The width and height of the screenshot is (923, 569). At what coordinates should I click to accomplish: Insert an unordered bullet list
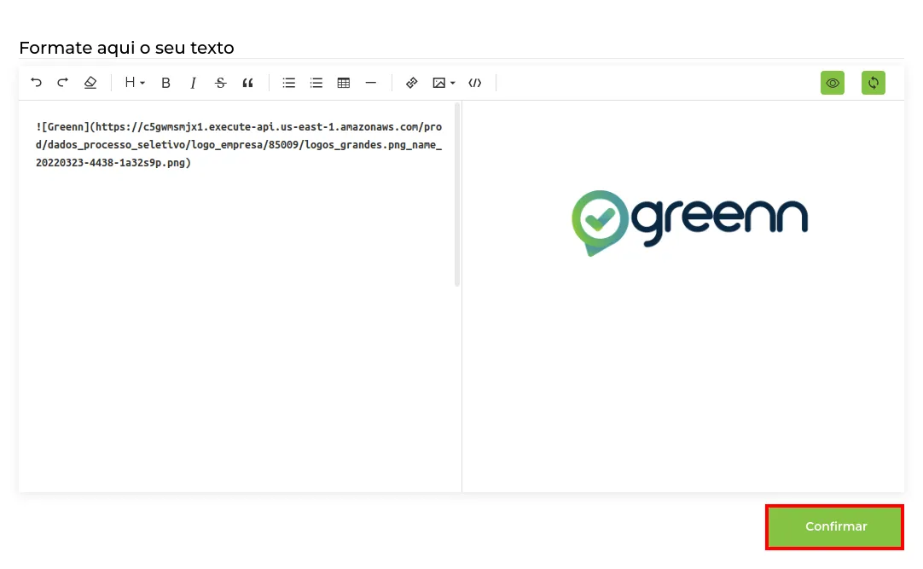288,83
